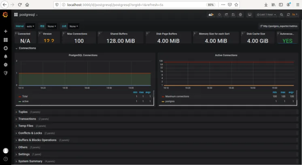This screenshot has height=165, width=302.
Task: Expand the Buffers & Blocks Operations row
Action: tap(157, 140)
